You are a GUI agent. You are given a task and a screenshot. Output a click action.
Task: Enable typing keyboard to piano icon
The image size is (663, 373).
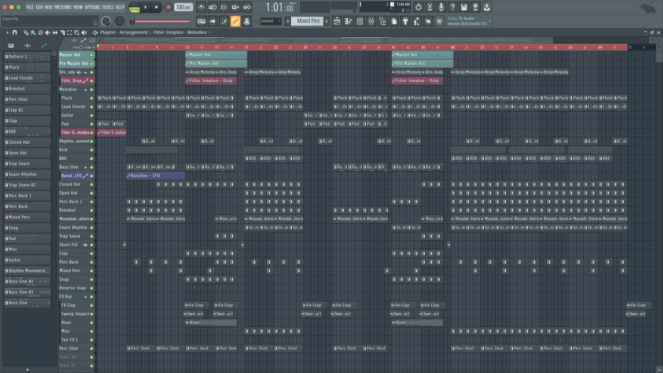(x=201, y=21)
